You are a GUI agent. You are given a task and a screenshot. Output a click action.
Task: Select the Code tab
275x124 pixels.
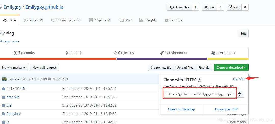(x=10, y=20)
